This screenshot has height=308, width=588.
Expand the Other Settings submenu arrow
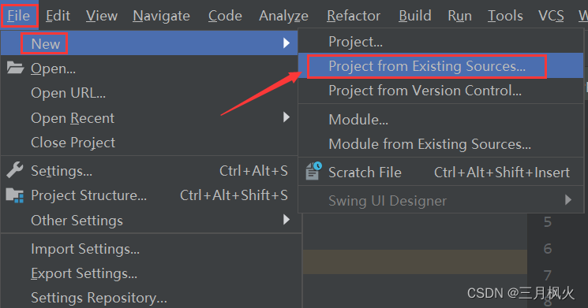pos(287,220)
